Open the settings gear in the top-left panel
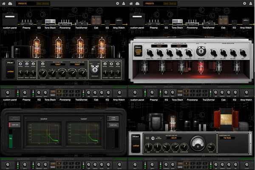Image resolution: width=255 pixels, height=170 pixels. click(117, 3)
